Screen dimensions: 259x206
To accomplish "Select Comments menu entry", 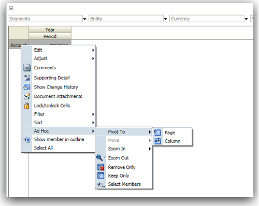I will click(59, 68).
